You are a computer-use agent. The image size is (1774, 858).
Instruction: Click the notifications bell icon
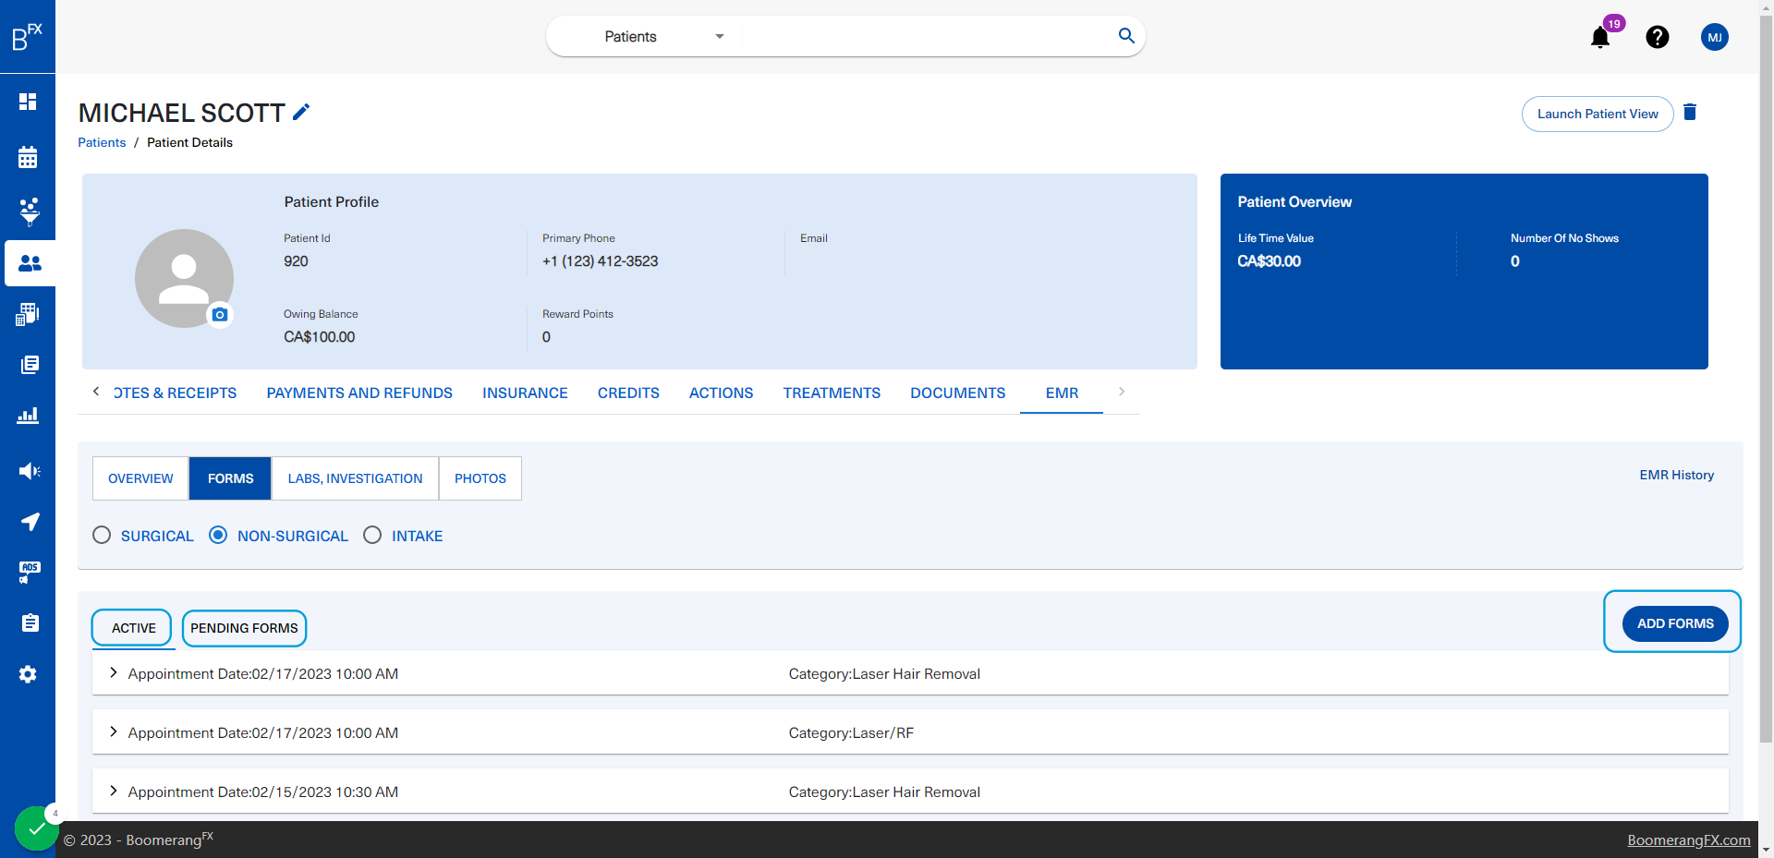[x=1600, y=37]
